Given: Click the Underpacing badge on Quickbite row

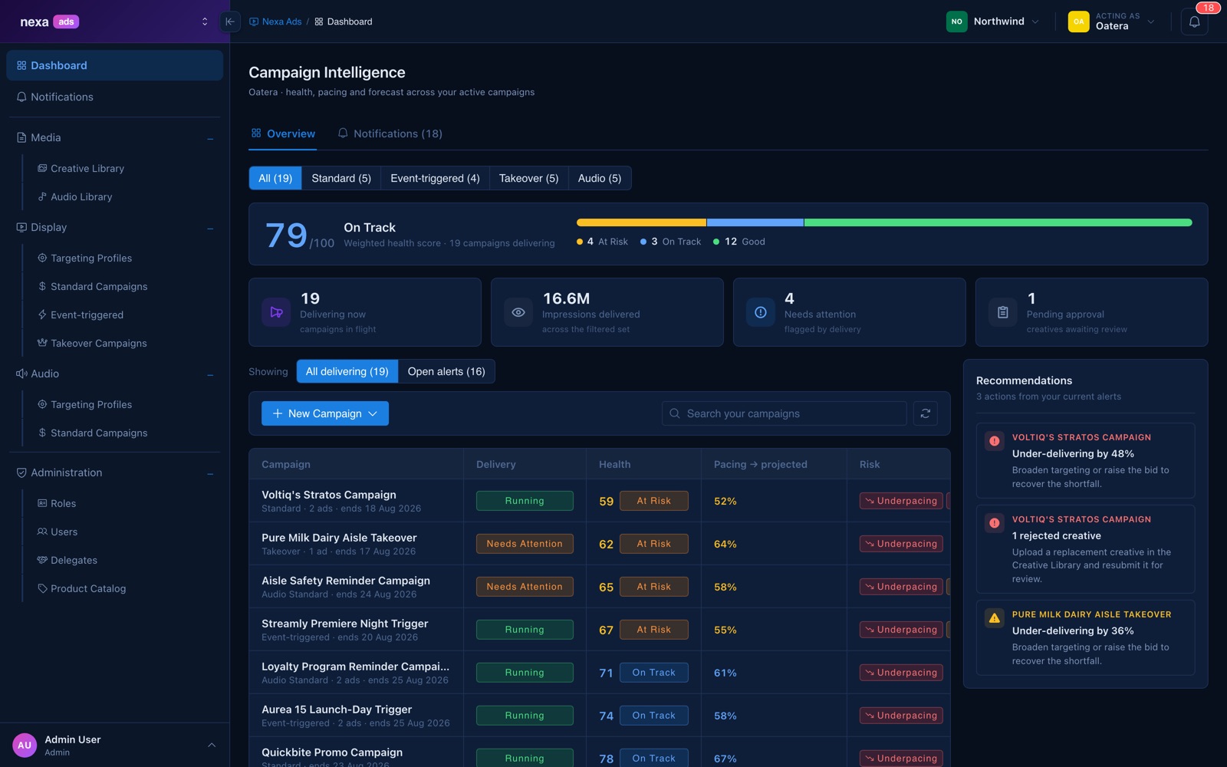Looking at the screenshot, I should (x=901, y=758).
